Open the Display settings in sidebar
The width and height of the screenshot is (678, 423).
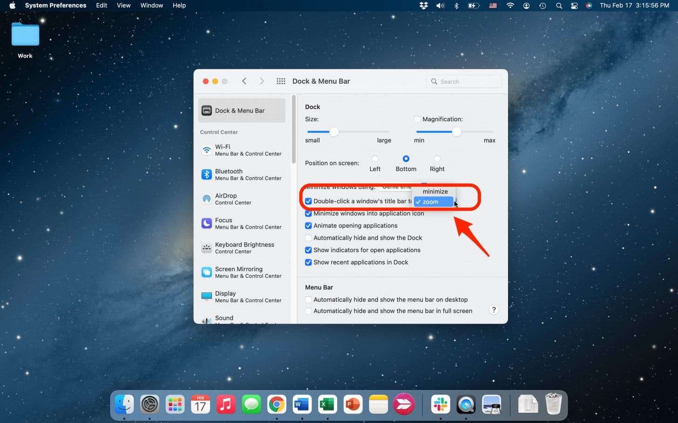(x=225, y=297)
